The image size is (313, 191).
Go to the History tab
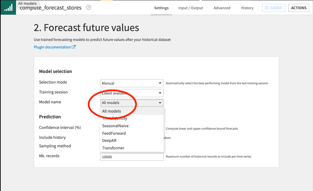tap(247, 8)
